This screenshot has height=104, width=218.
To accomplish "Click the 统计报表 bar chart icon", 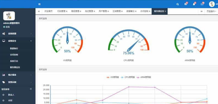I will pos(4,75).
